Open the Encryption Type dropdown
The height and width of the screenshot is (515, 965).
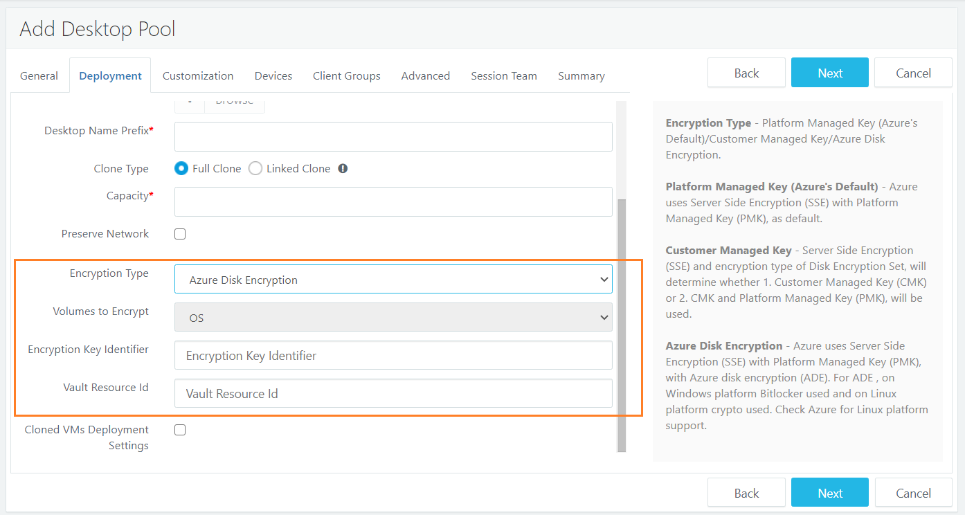(393, 280)
